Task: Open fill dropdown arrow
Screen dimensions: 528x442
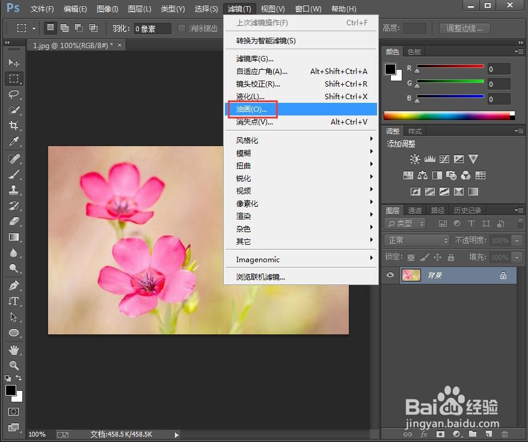Action: coord(517,257)
